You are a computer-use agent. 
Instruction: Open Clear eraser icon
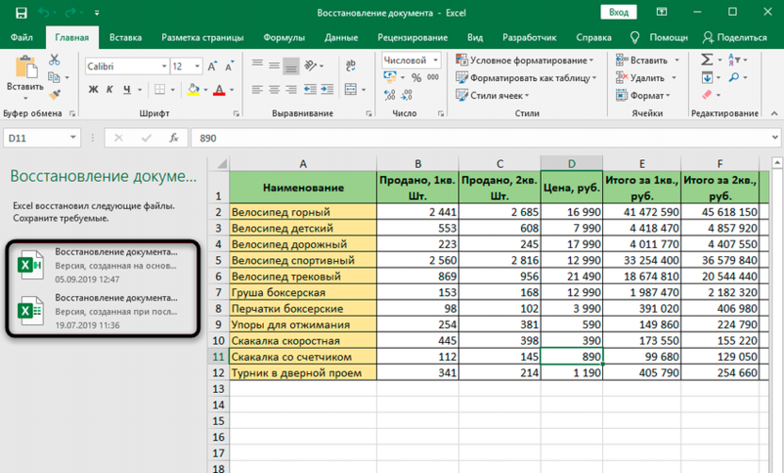click(707, 94)
